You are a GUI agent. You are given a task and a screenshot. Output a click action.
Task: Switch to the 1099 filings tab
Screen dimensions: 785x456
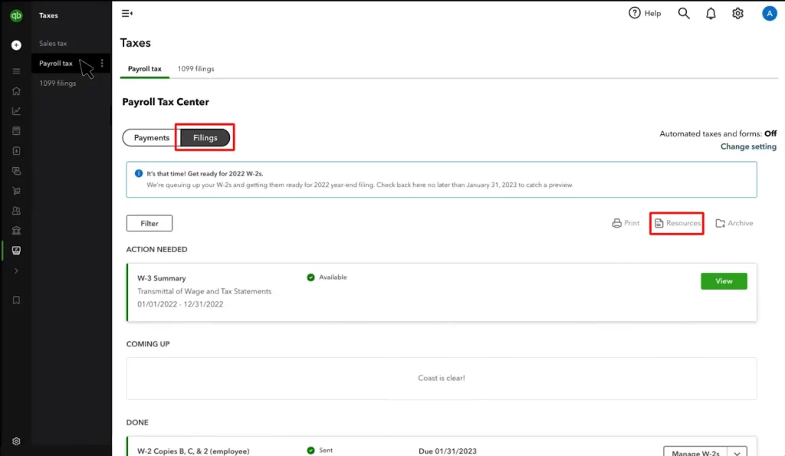point(195,69)
